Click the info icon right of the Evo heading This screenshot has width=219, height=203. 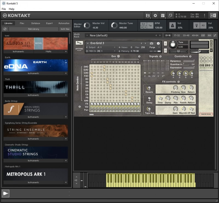point(139,56)
